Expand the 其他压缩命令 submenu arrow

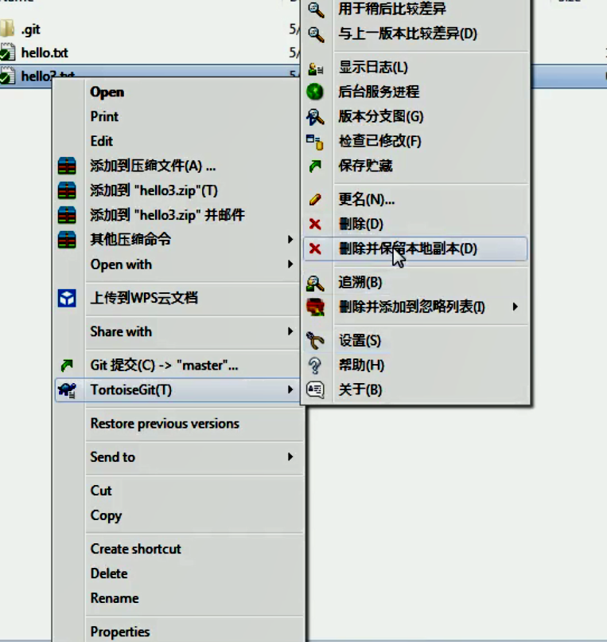290,240
